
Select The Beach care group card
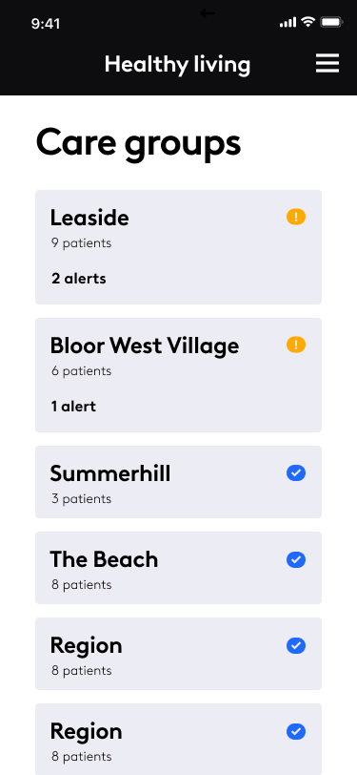pos(179,568)
